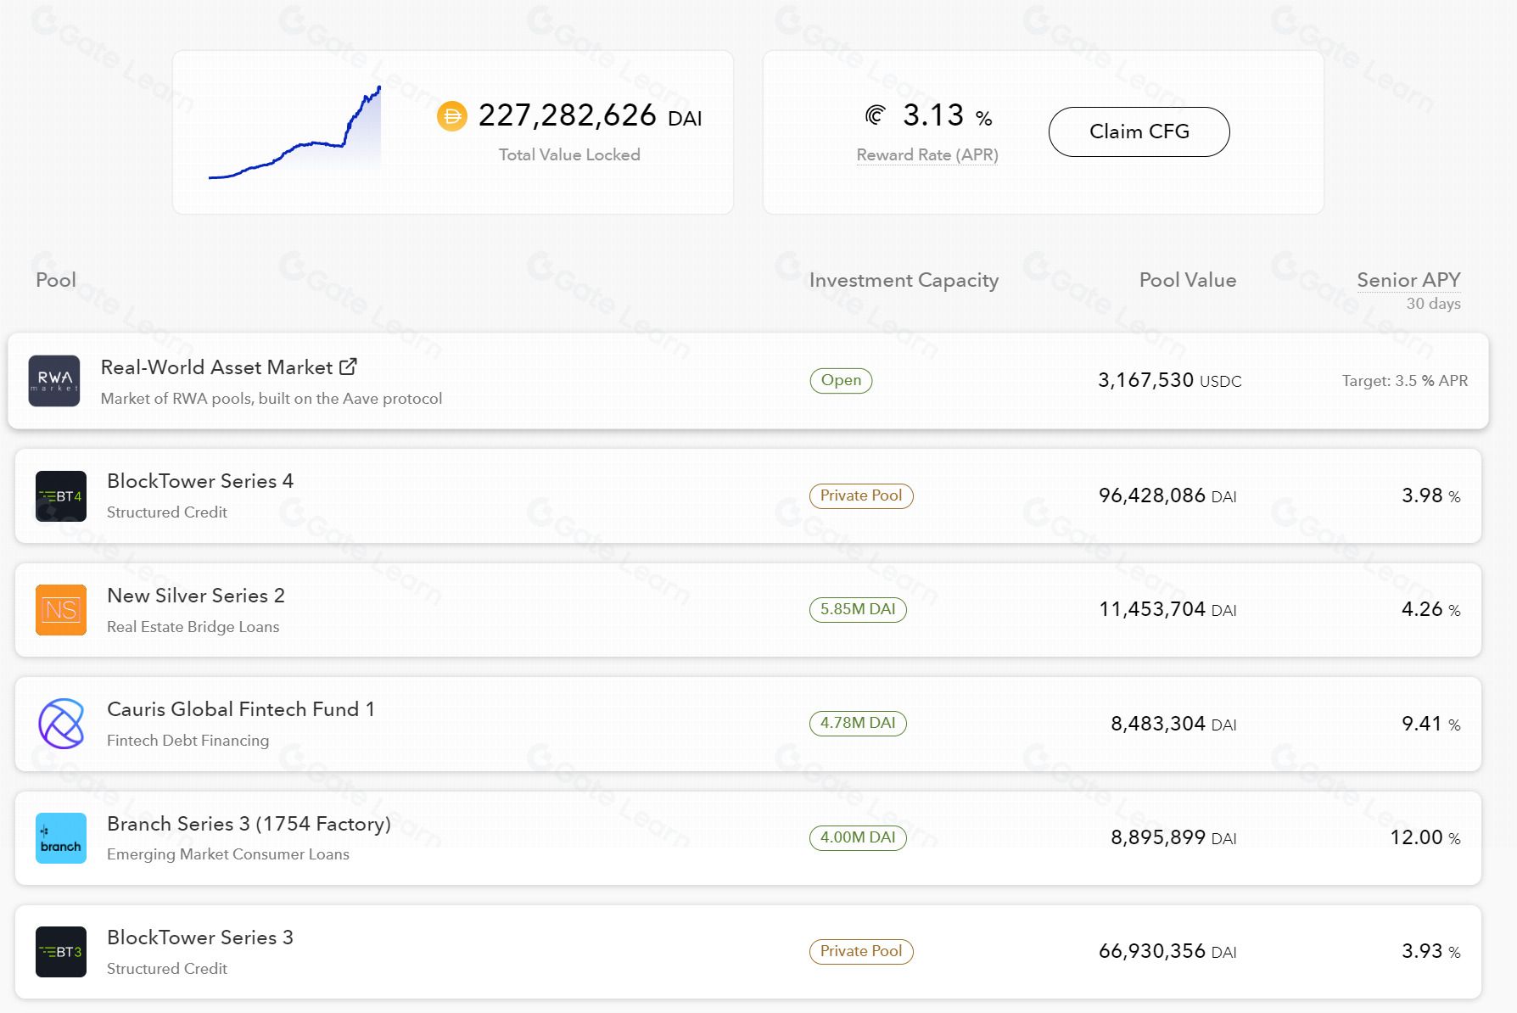Click the Open capacity badge

(x=841, y=380)
